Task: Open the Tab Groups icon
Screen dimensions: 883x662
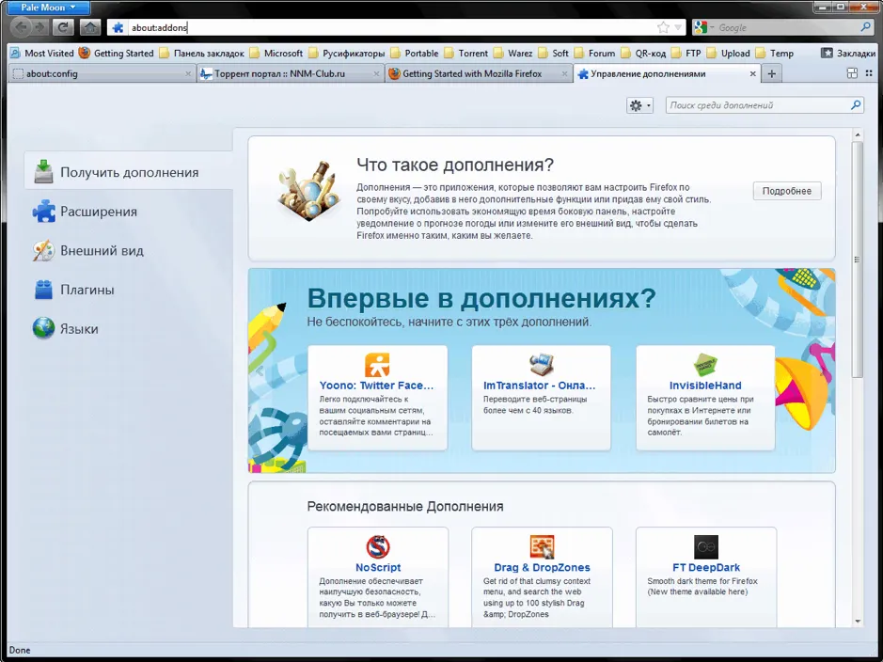Action: (852, 73)
